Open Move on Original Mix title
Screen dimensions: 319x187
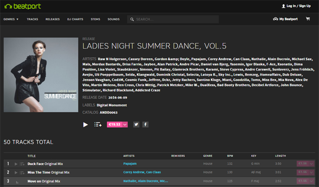tap(44, 181)
